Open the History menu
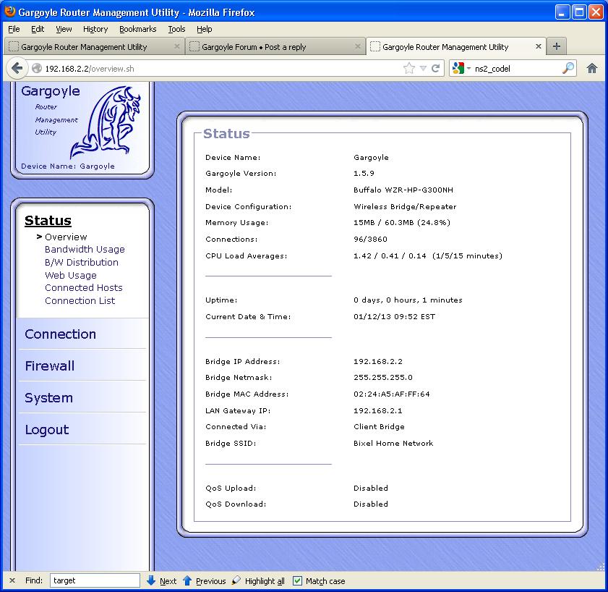Image resolution: width=608 pixels, height=592 pixels. click(95, 29)
